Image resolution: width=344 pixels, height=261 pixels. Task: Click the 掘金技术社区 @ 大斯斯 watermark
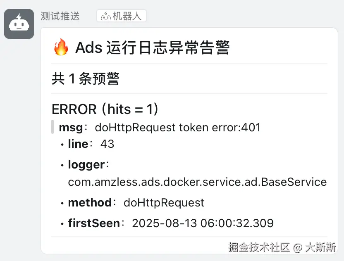(x=282, y=247)
